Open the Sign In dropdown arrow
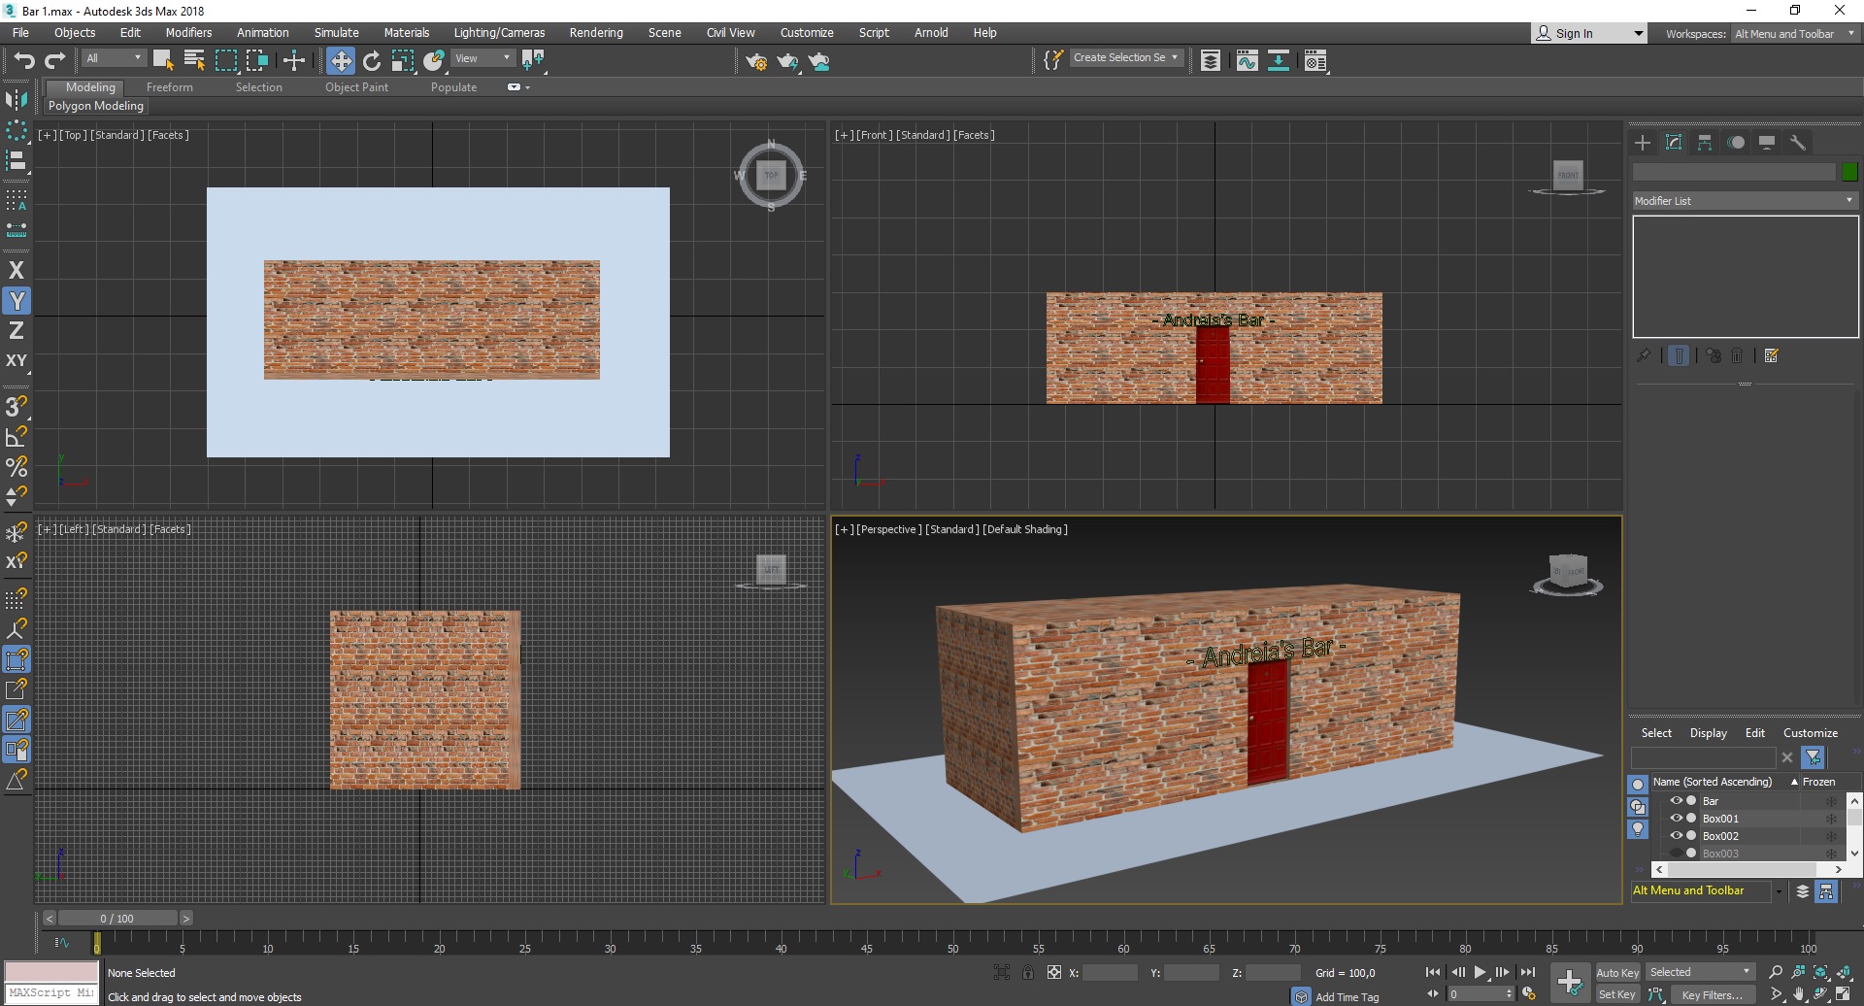The width and height of the screenshot is (1864, 1006). point(1639,34)
